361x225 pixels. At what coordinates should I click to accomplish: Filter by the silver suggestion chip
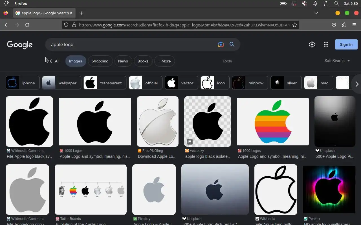click(286, 83)
